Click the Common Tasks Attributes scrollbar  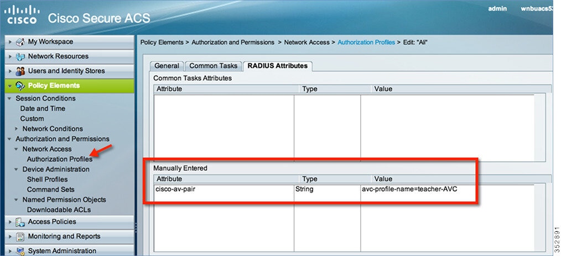point(540,127)
